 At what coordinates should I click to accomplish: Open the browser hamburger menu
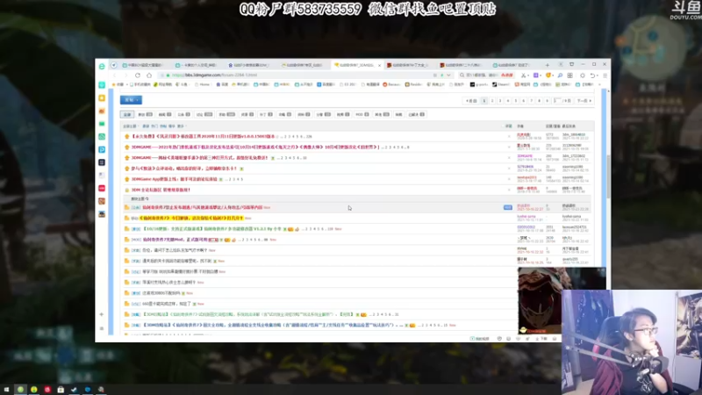605,75
